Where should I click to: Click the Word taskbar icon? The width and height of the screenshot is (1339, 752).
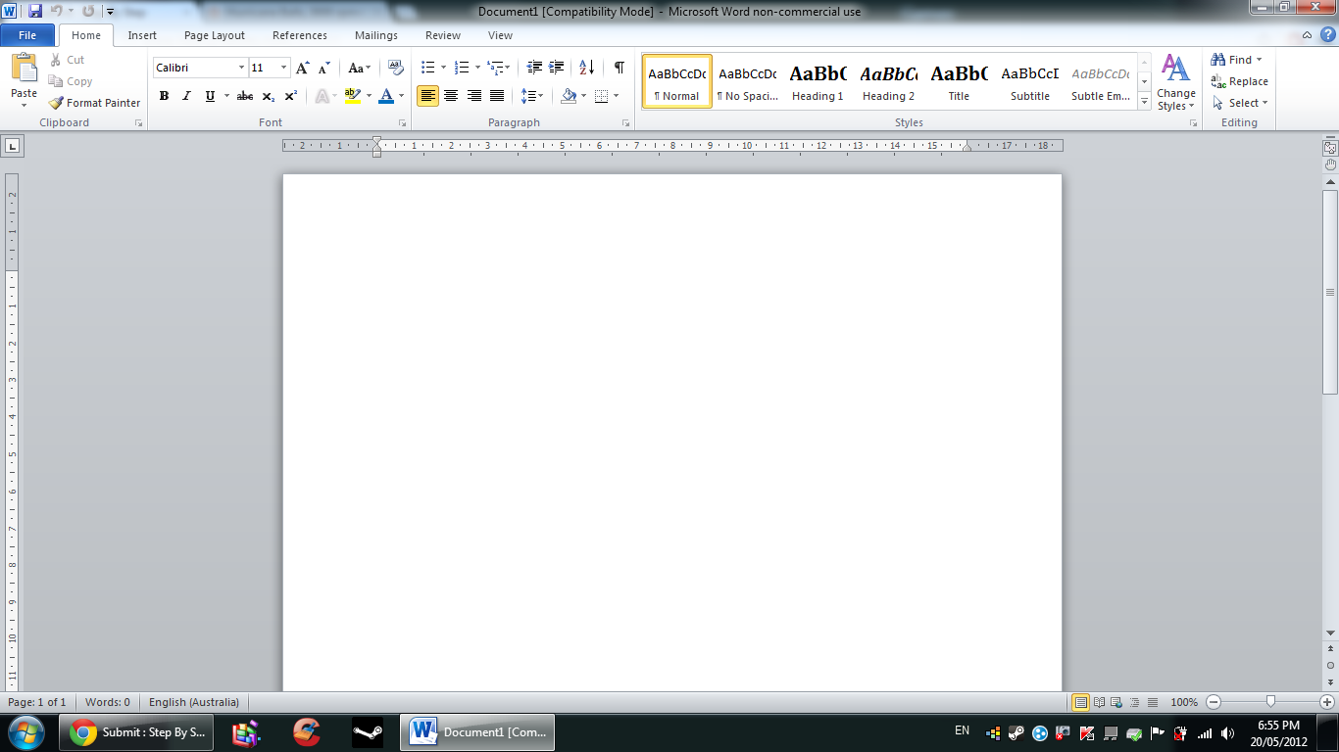click(x=422, y=730)
